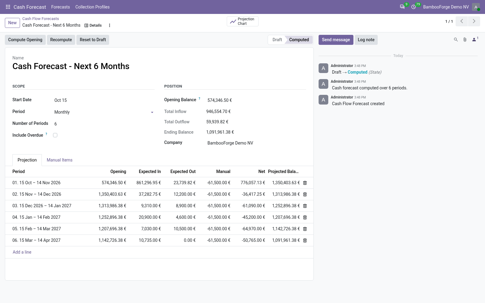Show help tooltip for Include Overdue

click(x=46, y=134)
